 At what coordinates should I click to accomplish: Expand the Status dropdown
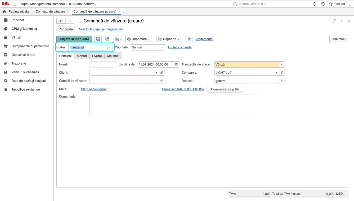(110, 47)
